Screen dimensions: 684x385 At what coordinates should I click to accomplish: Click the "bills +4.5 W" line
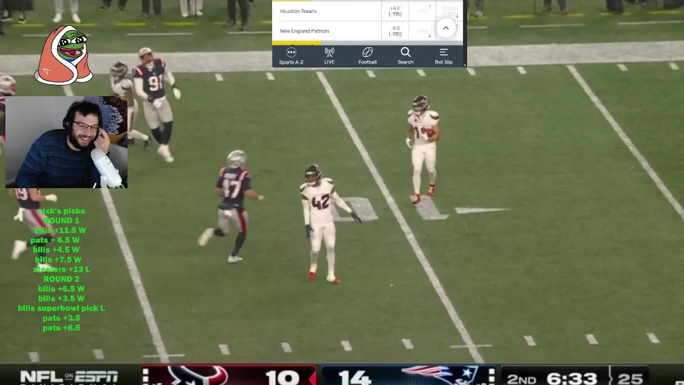(56, 250)
